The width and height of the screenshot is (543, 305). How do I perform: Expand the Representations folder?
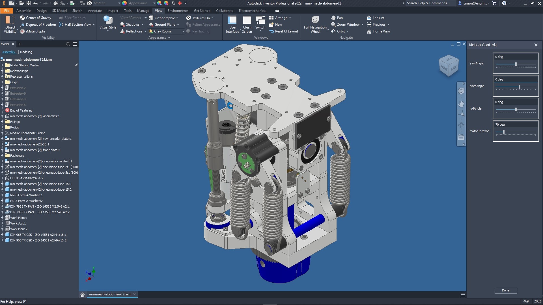click(x=2, y=77)
